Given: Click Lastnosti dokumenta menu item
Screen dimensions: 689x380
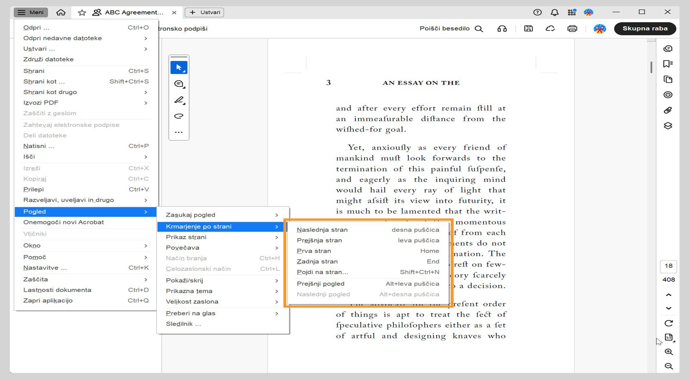Looking at the screenshot, I should (x=86, y=290).
